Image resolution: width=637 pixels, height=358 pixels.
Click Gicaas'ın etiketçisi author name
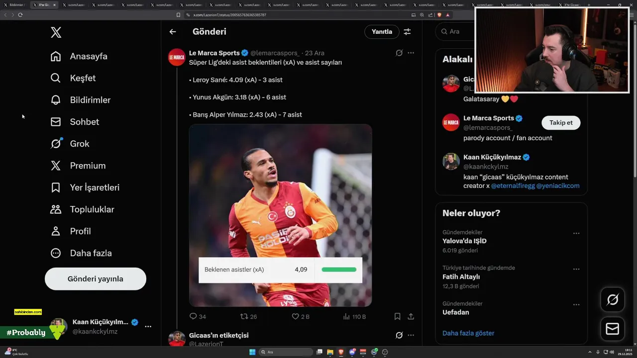(218, 335)
